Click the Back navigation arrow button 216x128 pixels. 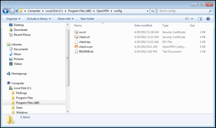coord(6,11)
